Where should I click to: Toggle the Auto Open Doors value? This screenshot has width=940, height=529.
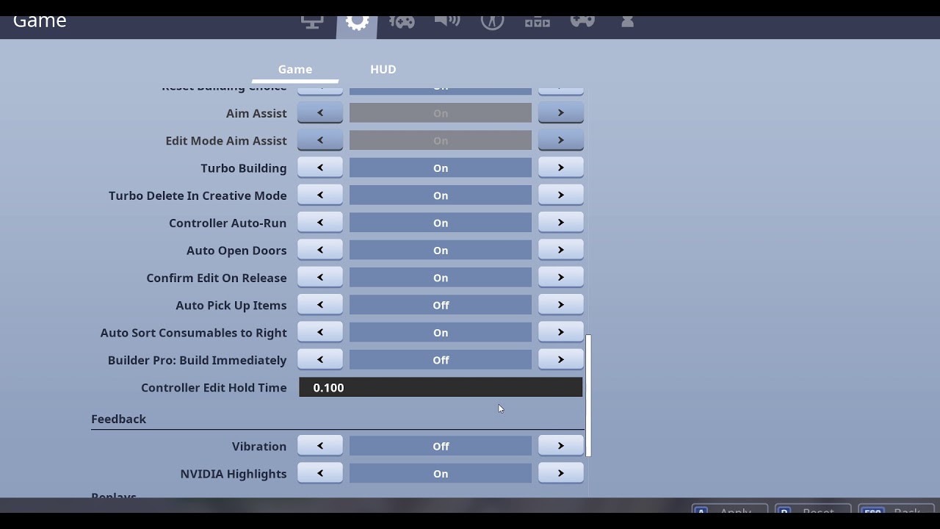441,251
